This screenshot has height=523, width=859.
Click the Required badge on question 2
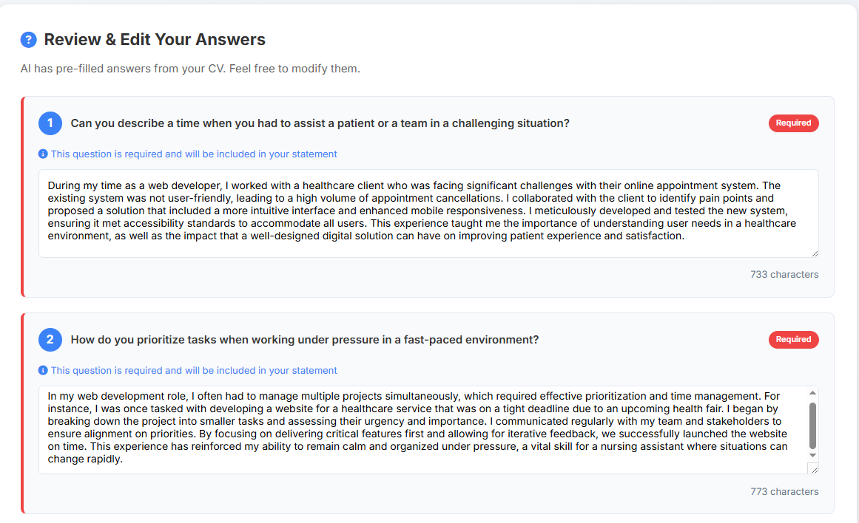click(x=793, y=340)
